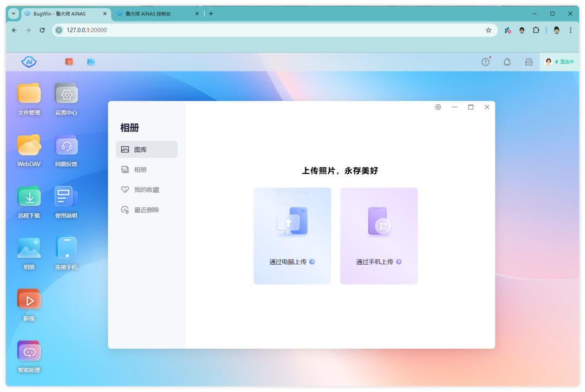Viewport: 585px width, 392px height.
Task: Open the user avatar 直连中 menu
Action: [x=559, y=62]
